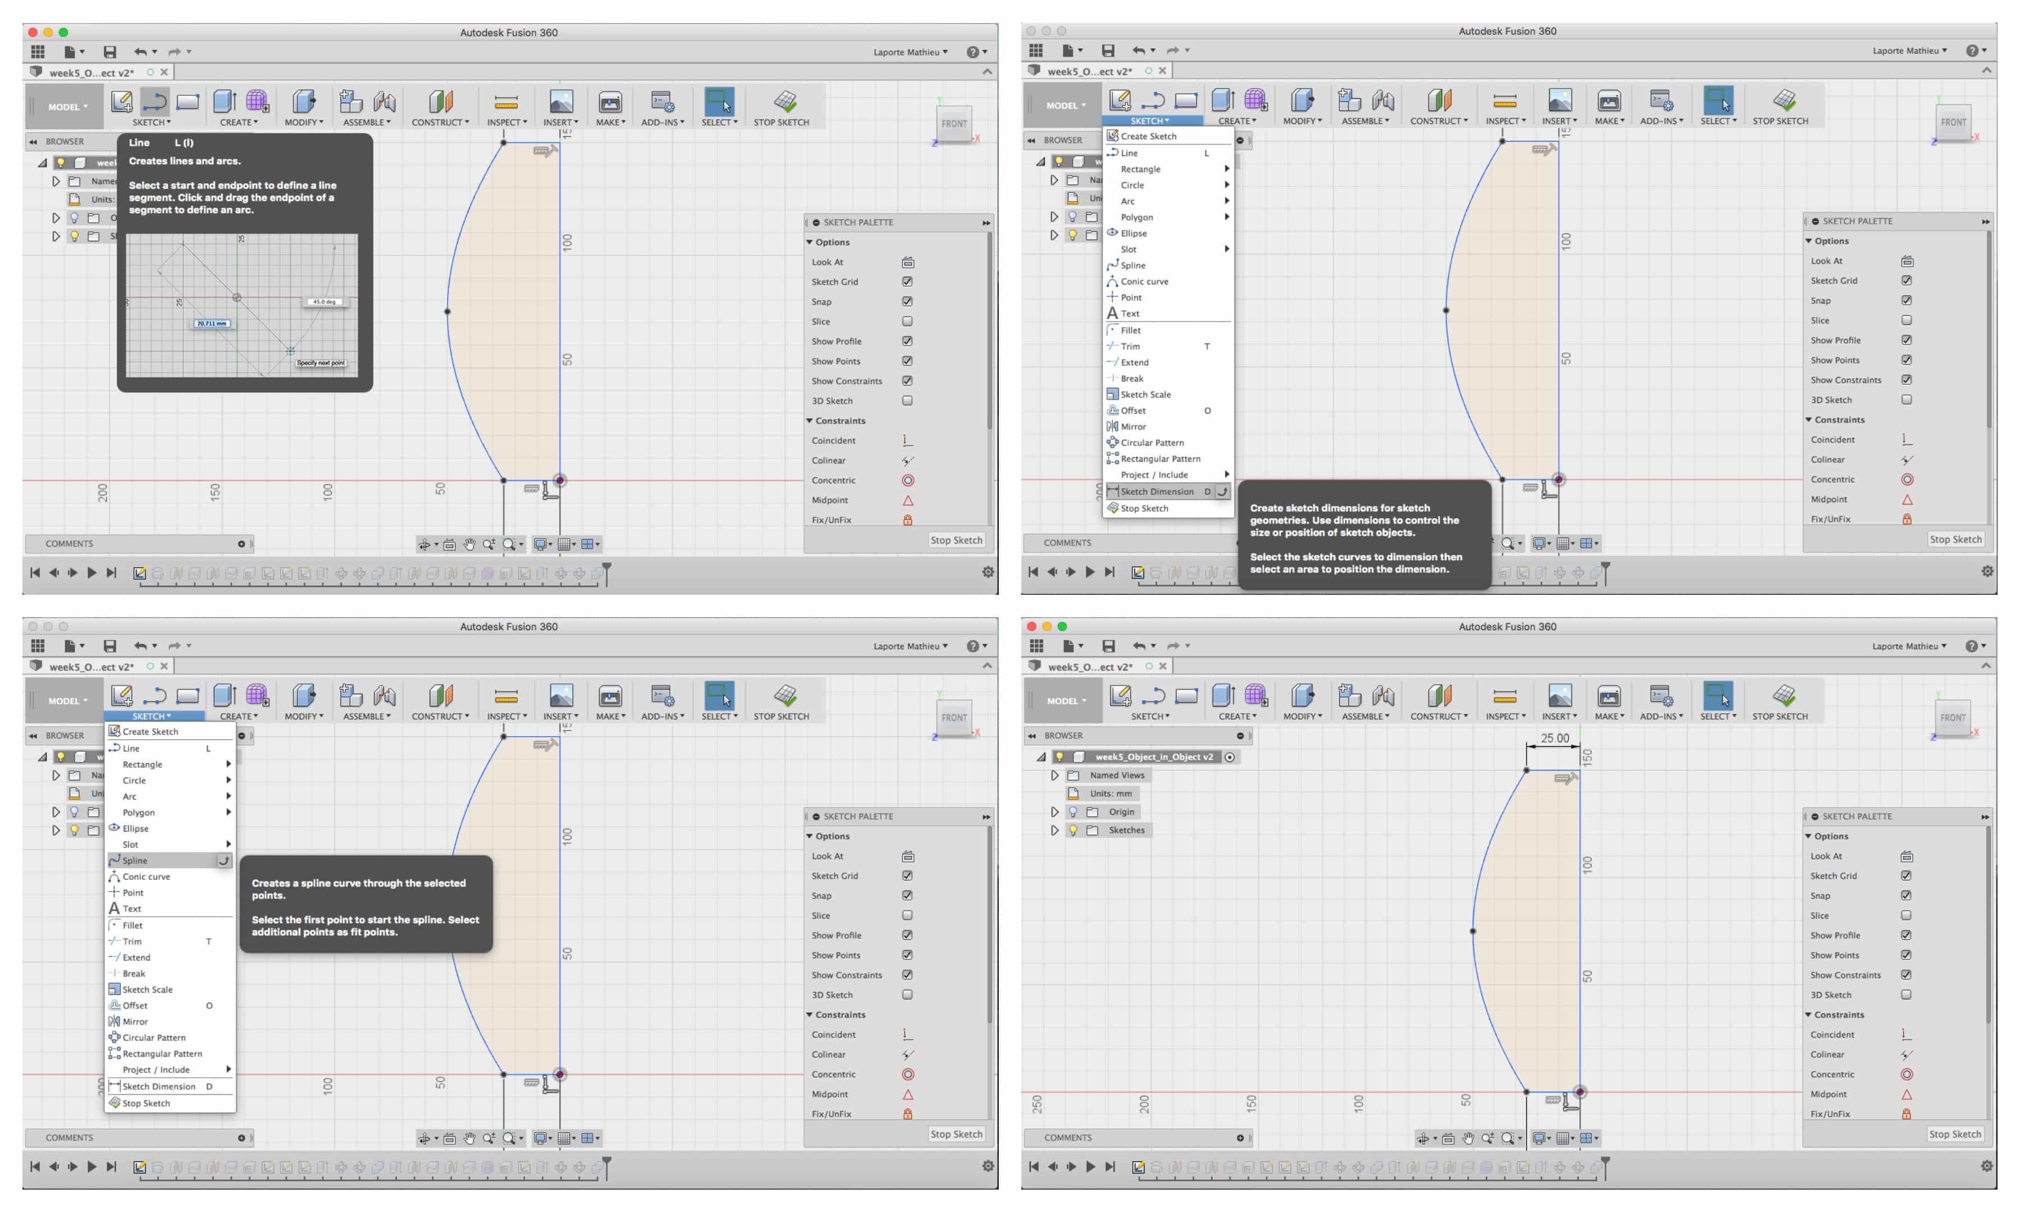In the window with the 25.00 dimension, click the Undo arrow

coord(1139,645)
